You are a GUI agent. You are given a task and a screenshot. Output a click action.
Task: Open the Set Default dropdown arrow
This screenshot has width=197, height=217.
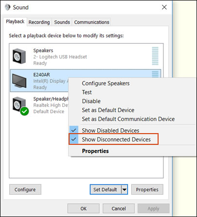pos(125,189)
